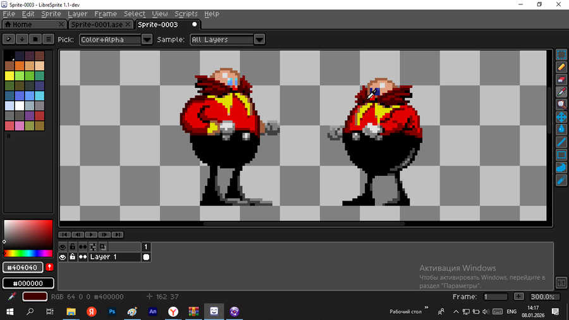
Task: Click the add frame plus button
Action: click(519, 297)
